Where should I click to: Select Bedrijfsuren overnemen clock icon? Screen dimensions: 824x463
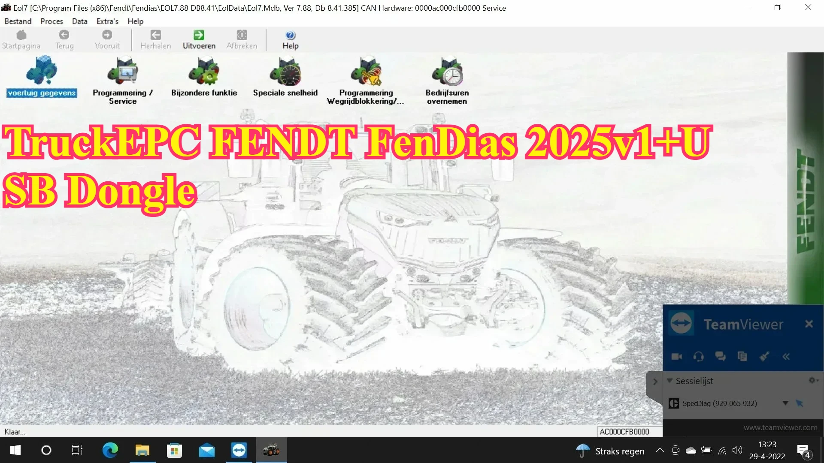[x=447, y=71]
